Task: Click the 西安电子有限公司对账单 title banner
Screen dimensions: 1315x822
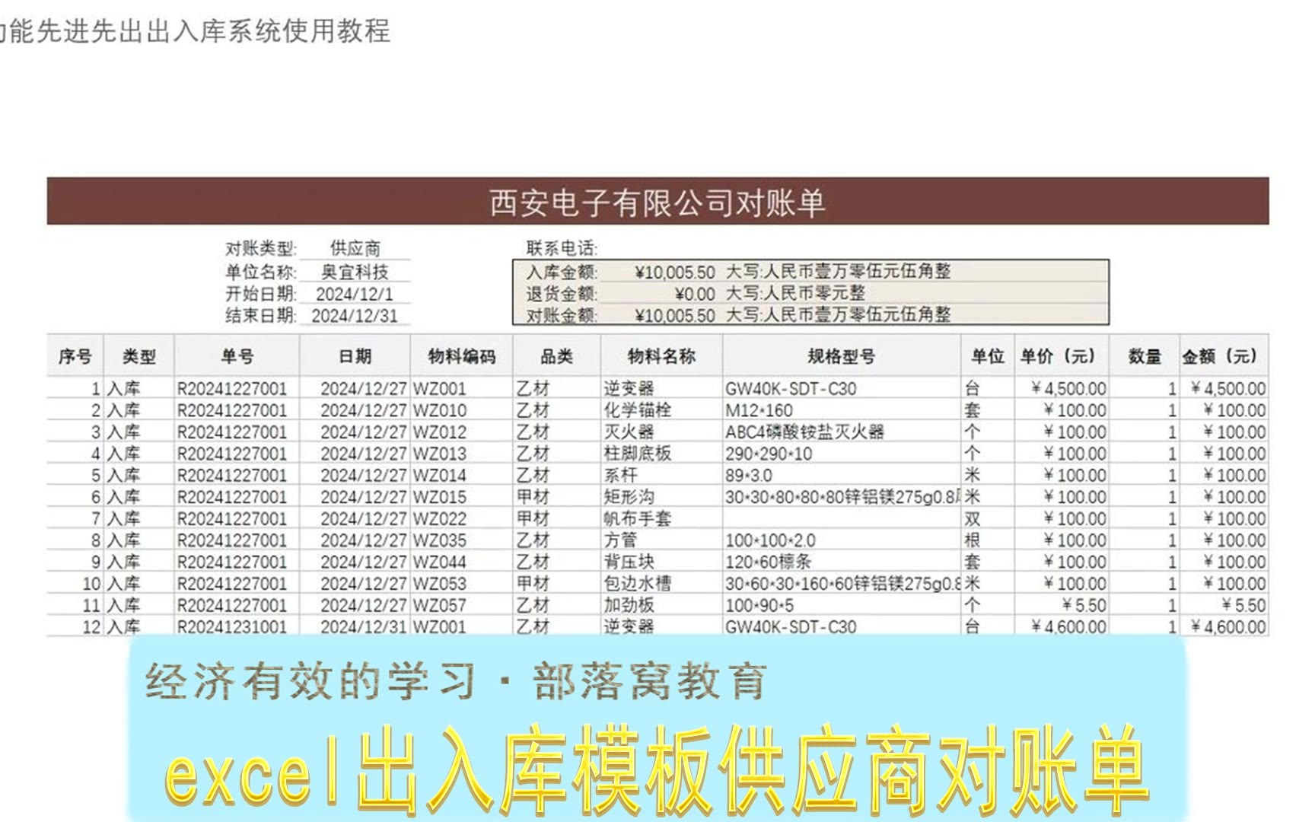Action: click(657, 202)
